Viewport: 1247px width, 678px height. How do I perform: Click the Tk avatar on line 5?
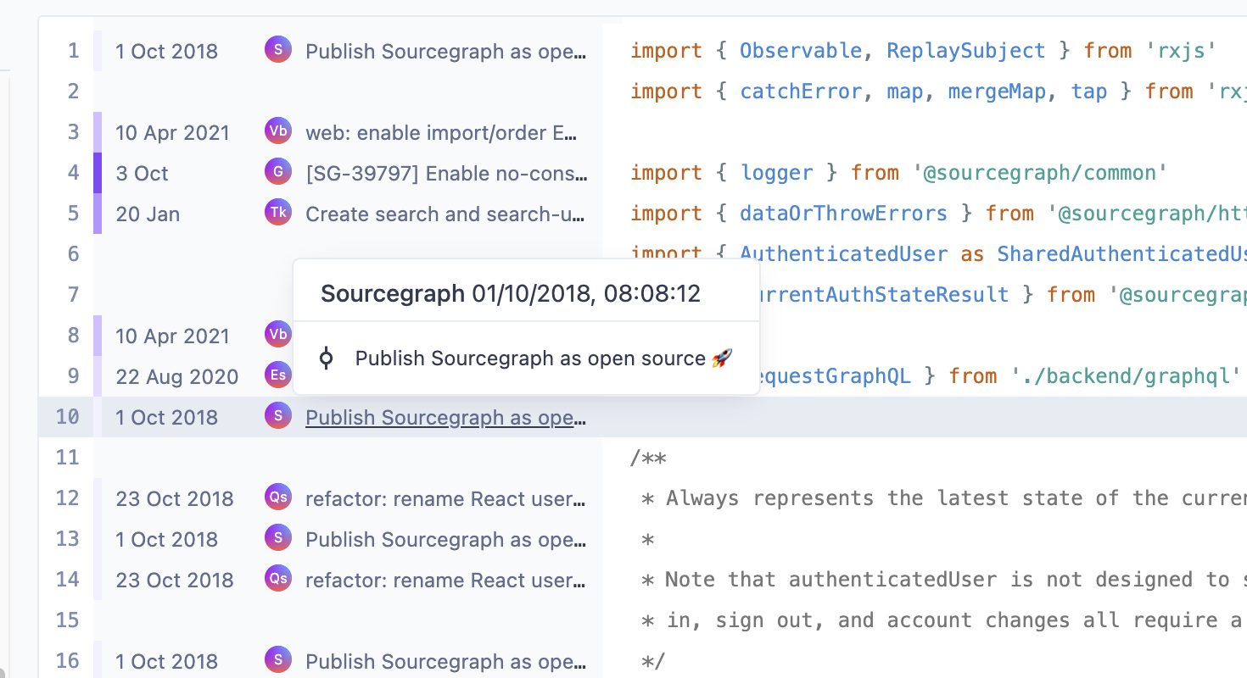click(278, 213)
